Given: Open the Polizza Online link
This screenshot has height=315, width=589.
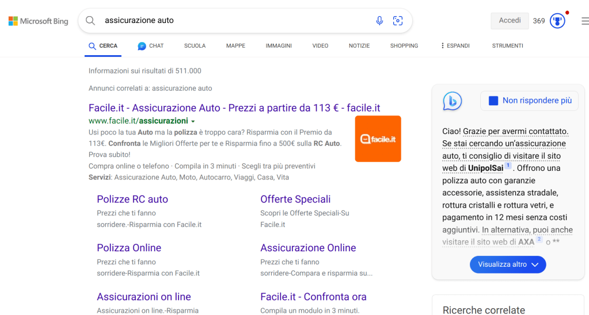Looking at the screenshot, I should (x=129, y=248).
